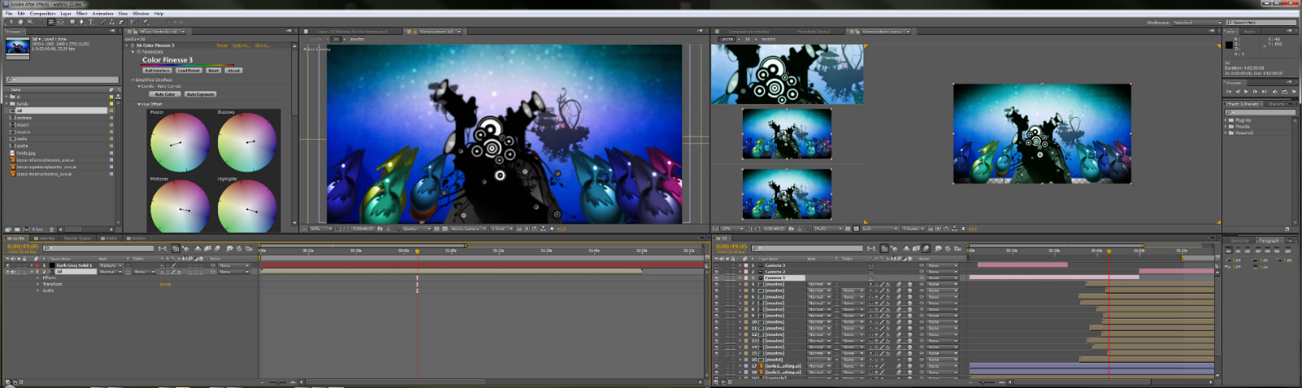Click the Auto Color button
Viewport: 1302px width, 388px height.
click(165, 94)
